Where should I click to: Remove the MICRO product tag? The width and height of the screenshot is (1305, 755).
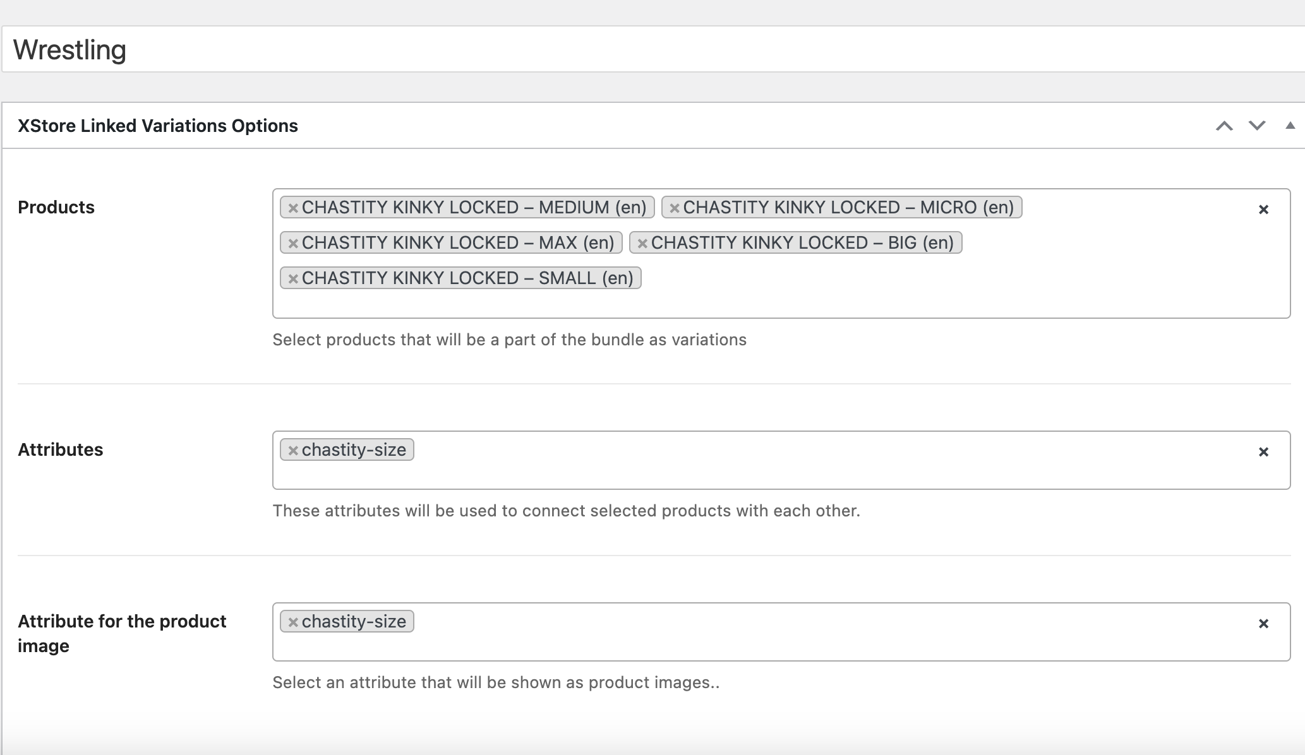coord(674,208)
